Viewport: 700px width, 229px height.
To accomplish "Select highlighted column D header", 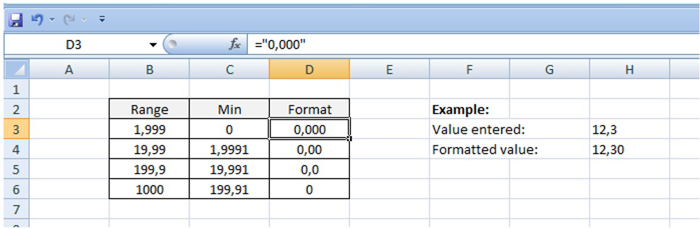I will (x=309, y=70).
